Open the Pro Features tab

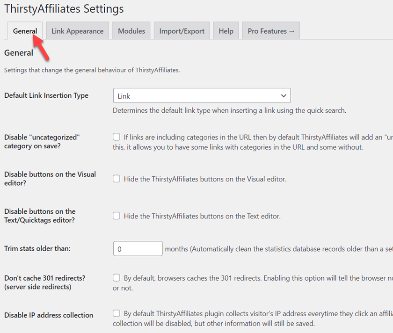(x=271, y=31)
